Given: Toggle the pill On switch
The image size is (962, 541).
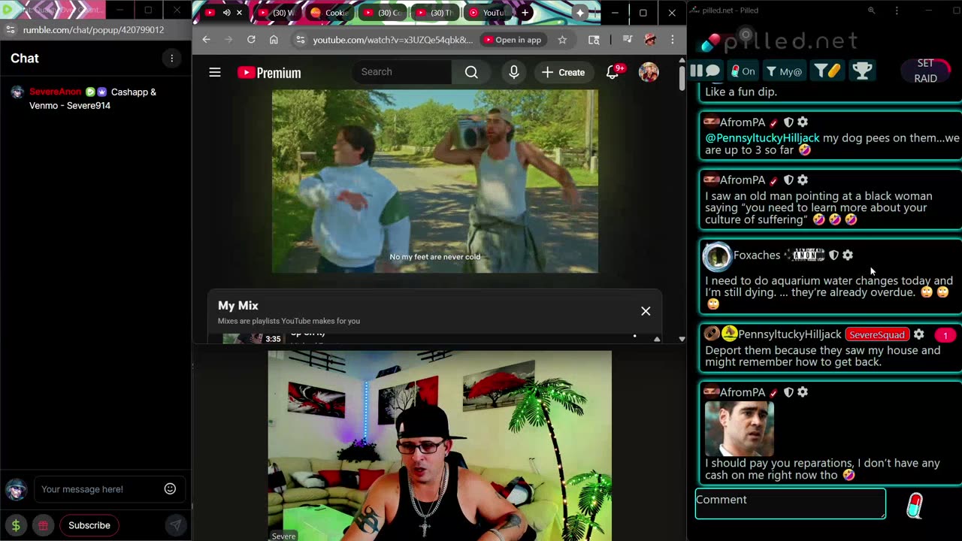Looking at the screenshot, I should click(x=743, y=71).
